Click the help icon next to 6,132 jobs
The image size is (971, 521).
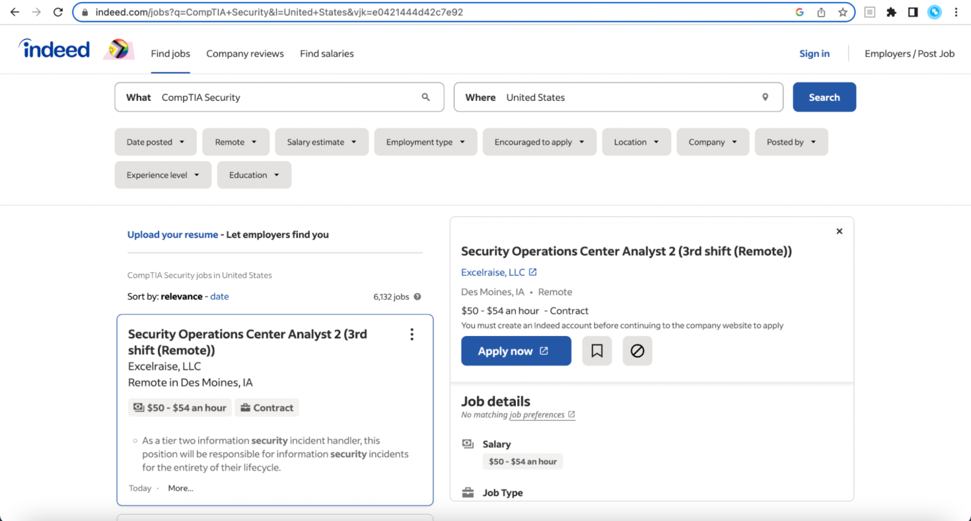coord(418,297)
